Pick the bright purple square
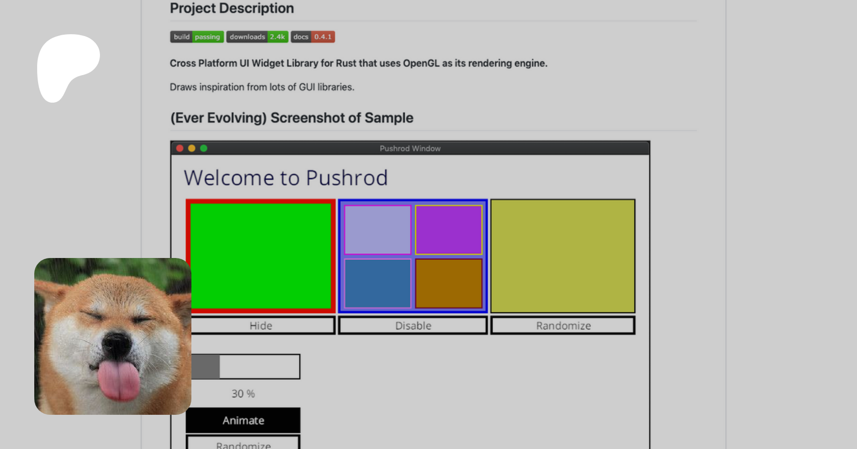Viewport: 857px width, 449px height. 448,230
